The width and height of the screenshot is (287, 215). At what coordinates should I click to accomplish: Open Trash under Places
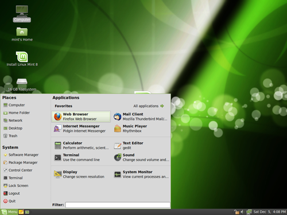pyautogui.click(x=10, y=136)
